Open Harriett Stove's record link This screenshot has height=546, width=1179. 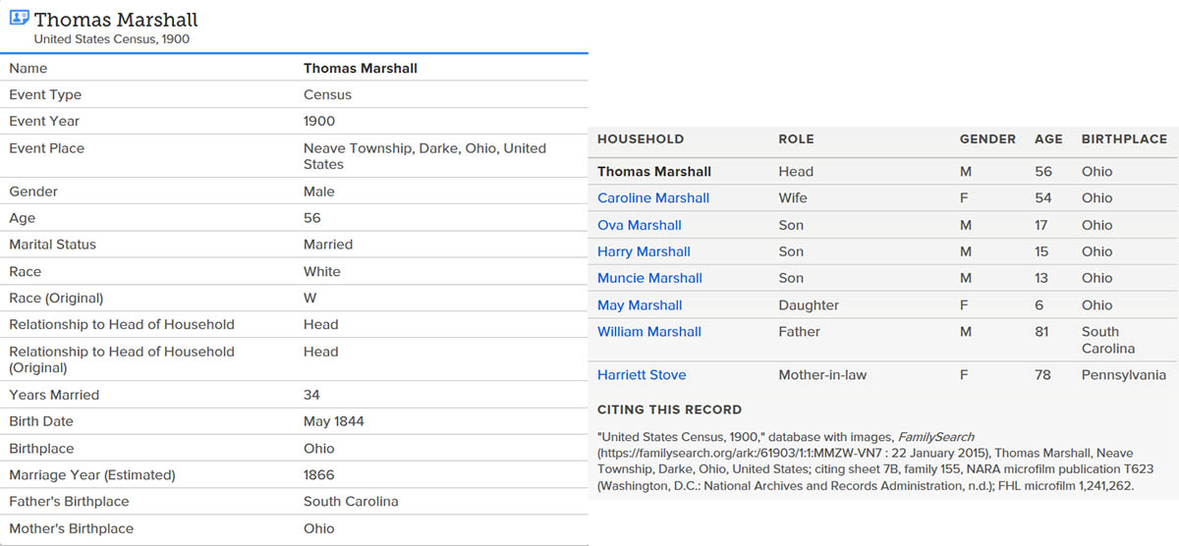(642, 375)
